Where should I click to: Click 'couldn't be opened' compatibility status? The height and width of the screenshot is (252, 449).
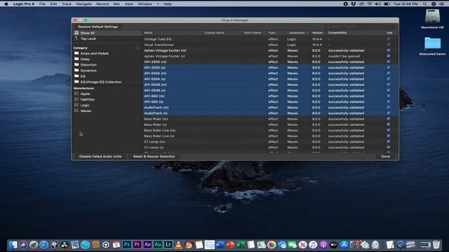344,56
